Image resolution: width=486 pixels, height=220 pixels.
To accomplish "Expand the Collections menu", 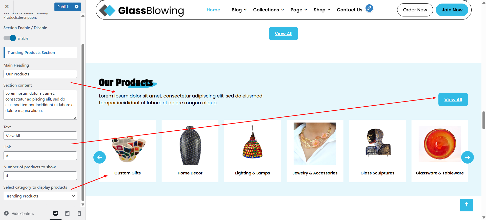I will click(269, 10).
